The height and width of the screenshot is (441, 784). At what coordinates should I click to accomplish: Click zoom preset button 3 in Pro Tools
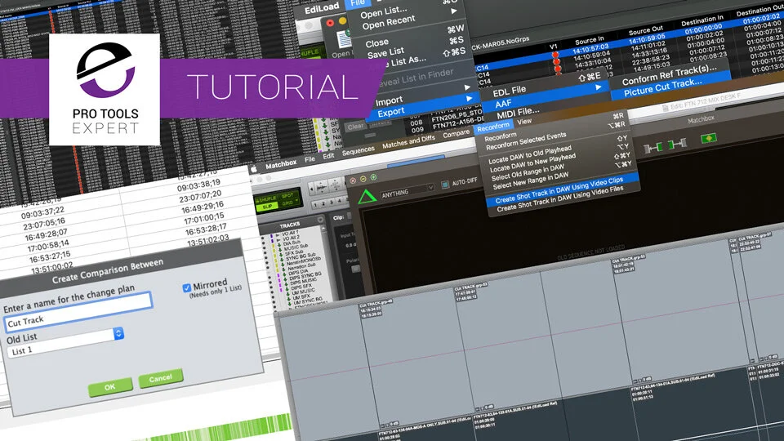[331, 202]
